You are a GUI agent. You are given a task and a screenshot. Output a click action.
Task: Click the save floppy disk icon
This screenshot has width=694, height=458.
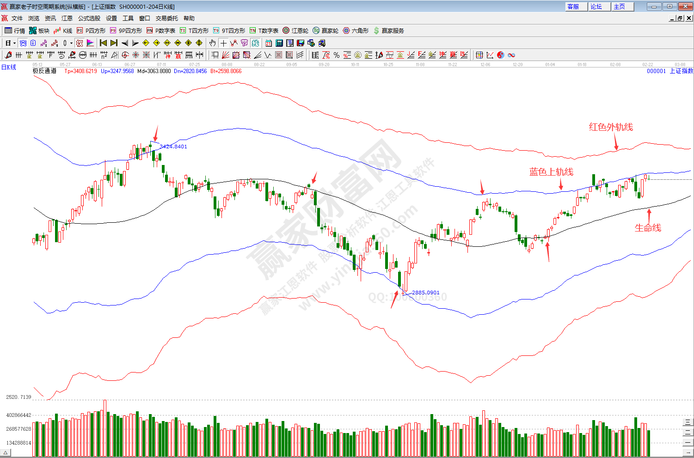301,43
